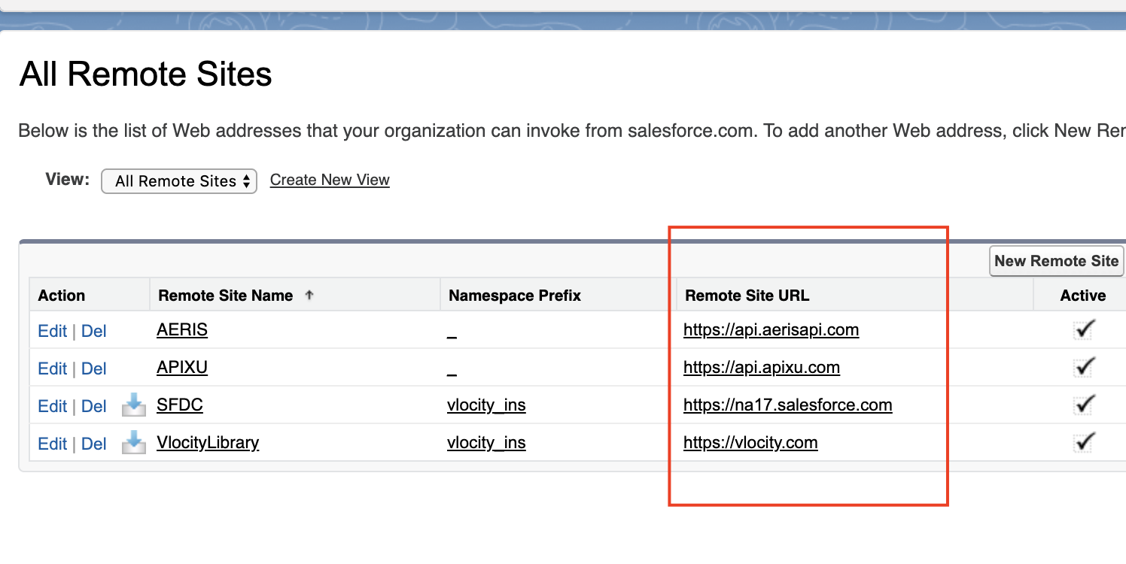Click the 'View:' label
Viewport: 1126px width, 564px height.
[68, 179]
